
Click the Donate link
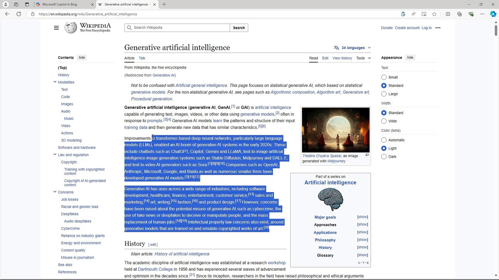pyautogui.click(x=387, y=28)
